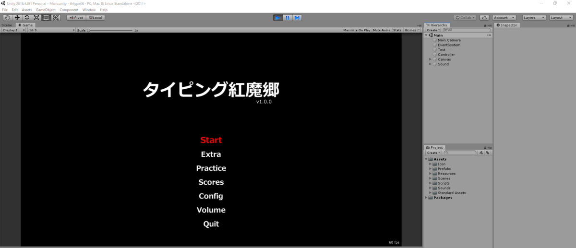Select EventSystem object
The width and height of the screenshot is (576, 248).
[x=449, y=45]
